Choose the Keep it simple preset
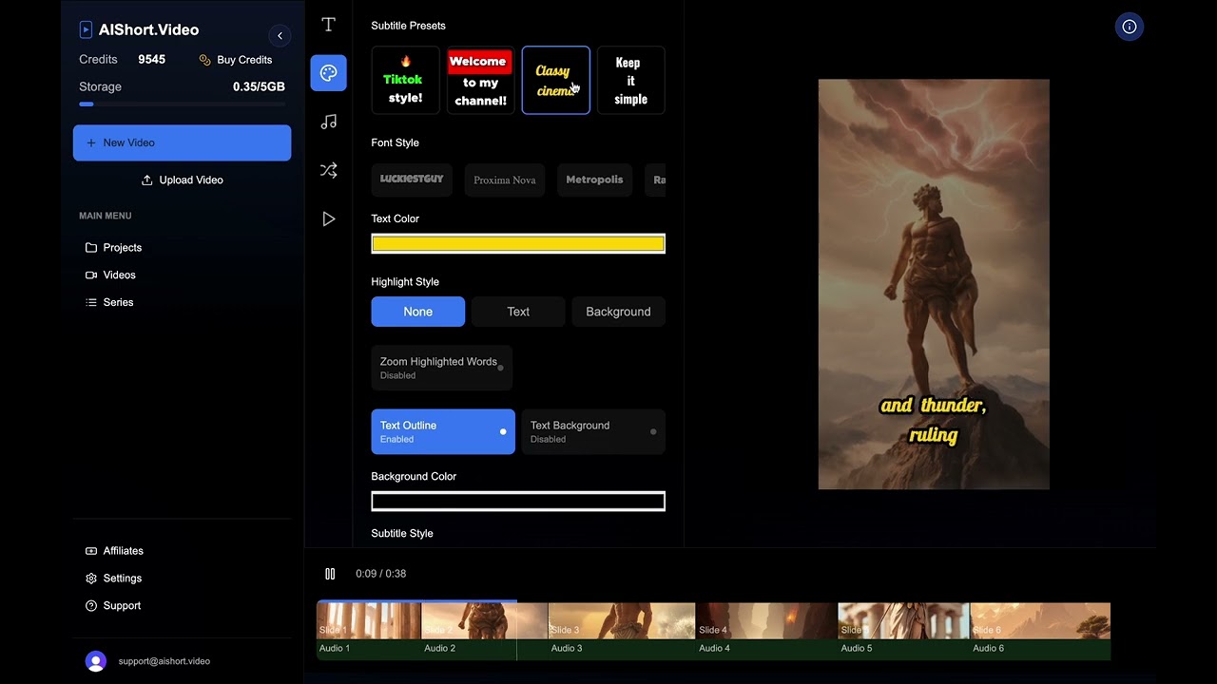 coord(631,80)
